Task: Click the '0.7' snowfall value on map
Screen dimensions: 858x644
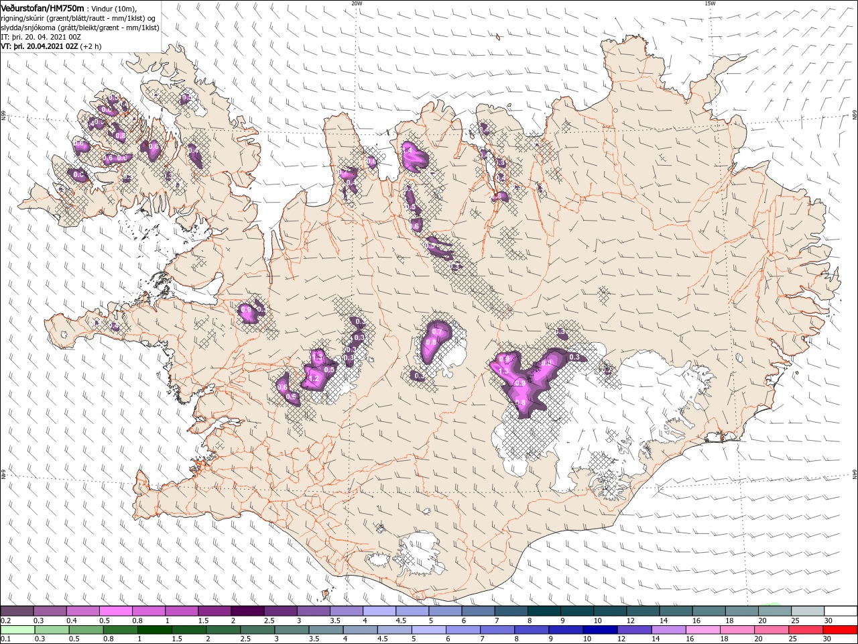Action: tap(436, 331)
